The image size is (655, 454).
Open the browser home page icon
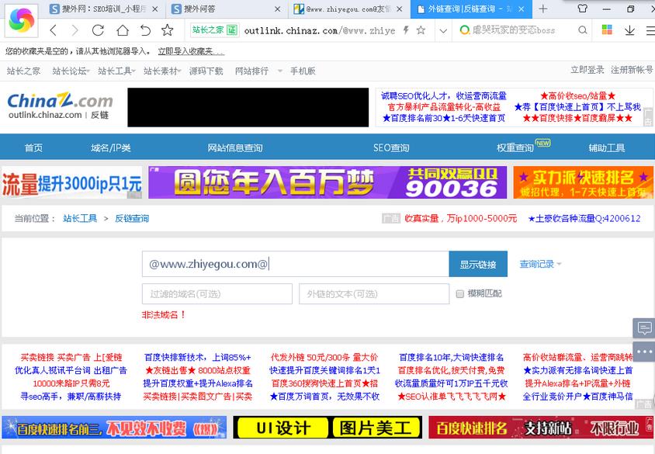click(123, 30)
